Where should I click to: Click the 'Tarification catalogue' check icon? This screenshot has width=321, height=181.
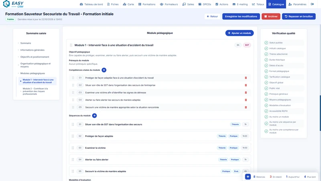(266, 77)
